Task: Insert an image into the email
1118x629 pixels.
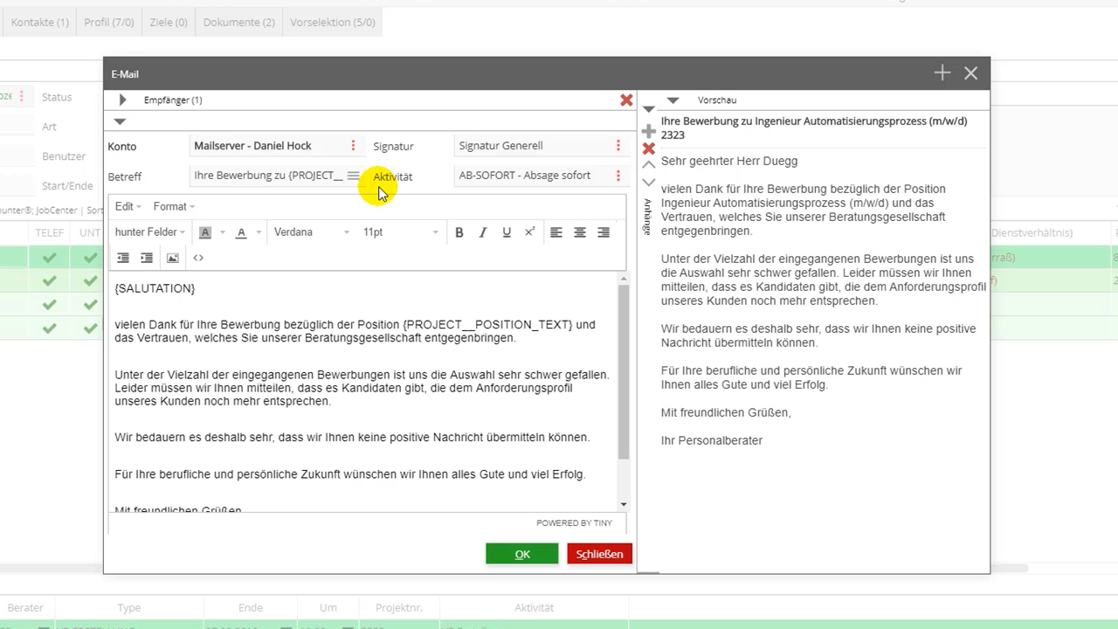Action: (x=173, y=258)
